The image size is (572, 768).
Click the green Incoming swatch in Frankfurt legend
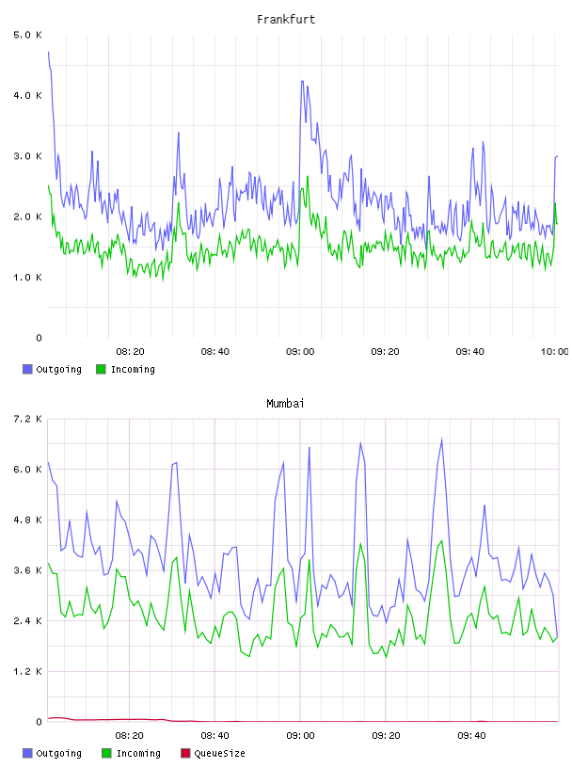coord(101,369)
